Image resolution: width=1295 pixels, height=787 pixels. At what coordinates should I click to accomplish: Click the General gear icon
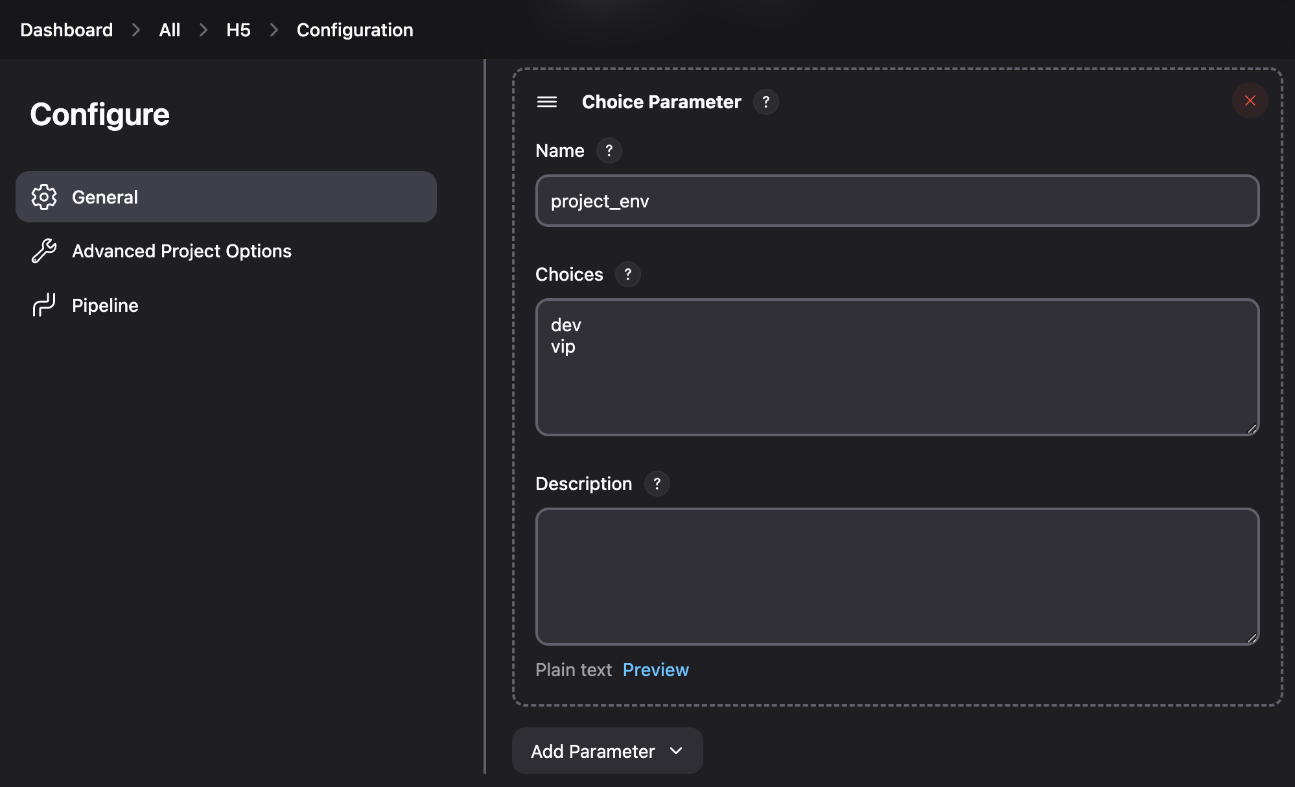tap(44, 197)
